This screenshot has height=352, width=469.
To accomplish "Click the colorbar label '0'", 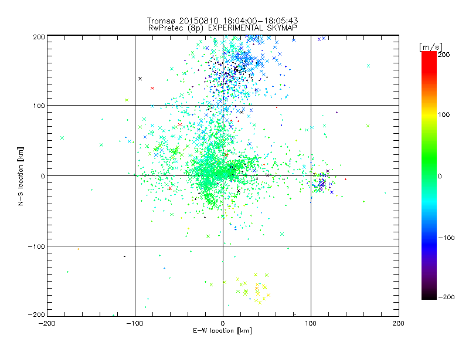I will click(x=439, y=176).
